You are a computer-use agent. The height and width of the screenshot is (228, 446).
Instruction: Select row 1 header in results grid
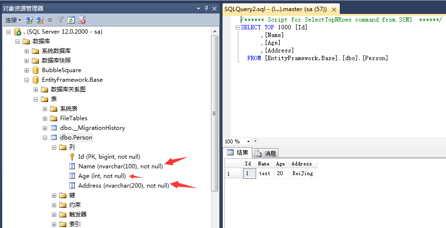coord(233,173)
